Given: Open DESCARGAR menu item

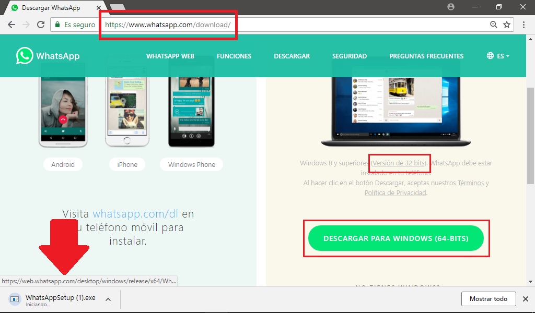Looking at the screenshot, I should 292,56.
